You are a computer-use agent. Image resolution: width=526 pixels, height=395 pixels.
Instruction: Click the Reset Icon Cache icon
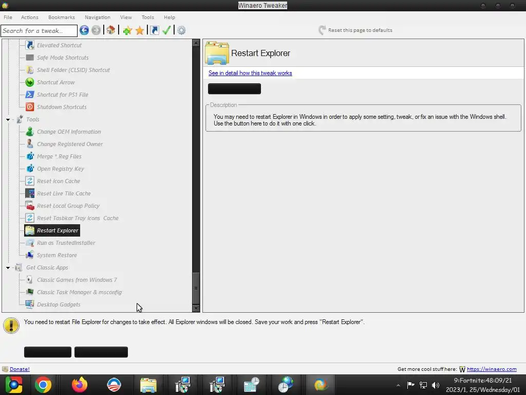click(30, 181)
